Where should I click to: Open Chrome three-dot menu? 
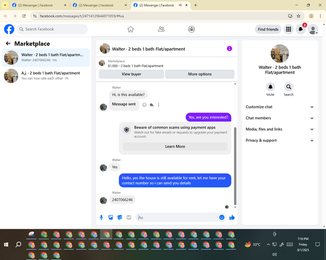[x=320, y=16]
